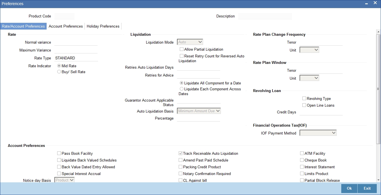Click the Retries for Advice field
The width and height of the screenshot is (381, 195).
point(198,75)
